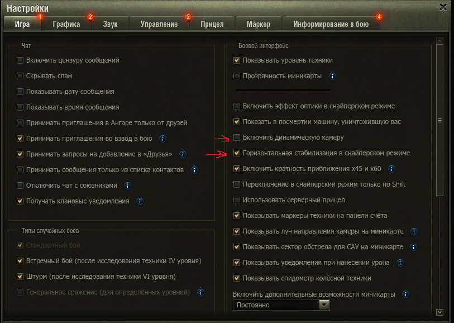Viewport: 454px width, 323px height.
Task: Show info for дополнительные возможности миникарты
Action: pyautogui.click(x=405, y=294)
